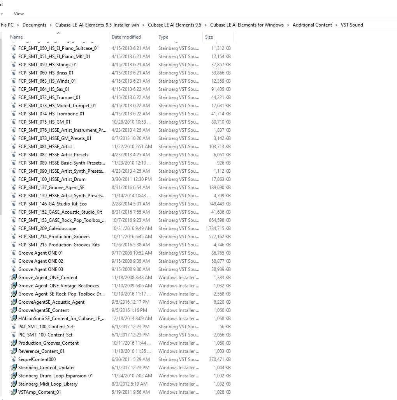Click the icon beside FCP_SMT_146_GA_Studio_Kit_Eco
The image size is (397, 400).
pos(14,204)
